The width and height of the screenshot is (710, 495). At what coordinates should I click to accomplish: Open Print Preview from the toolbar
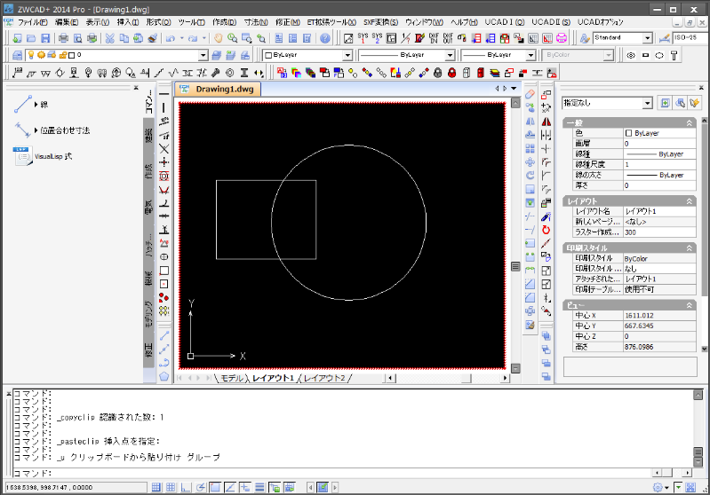click(x=77, y=38)
